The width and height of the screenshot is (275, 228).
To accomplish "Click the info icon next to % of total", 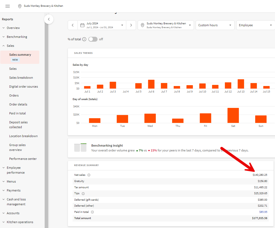I will coord(84,39).
